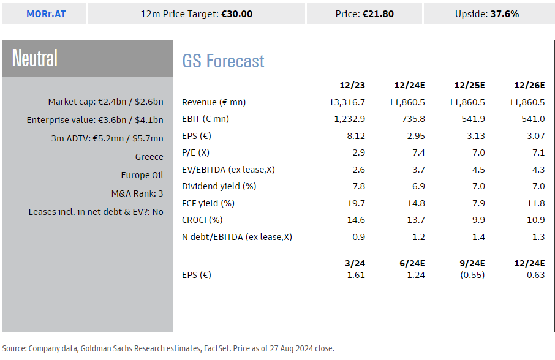
Task: Select the Enterprise value line
Action: coord(95,121)
